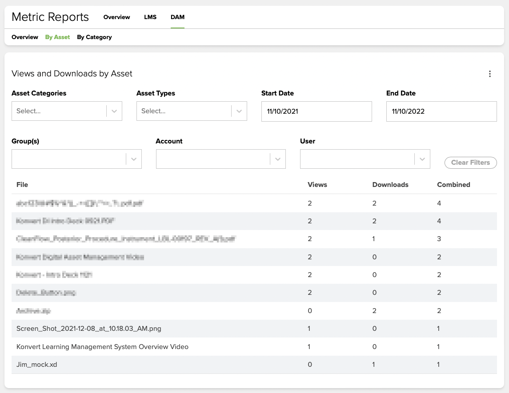Switch to the LMS tab

150,17
